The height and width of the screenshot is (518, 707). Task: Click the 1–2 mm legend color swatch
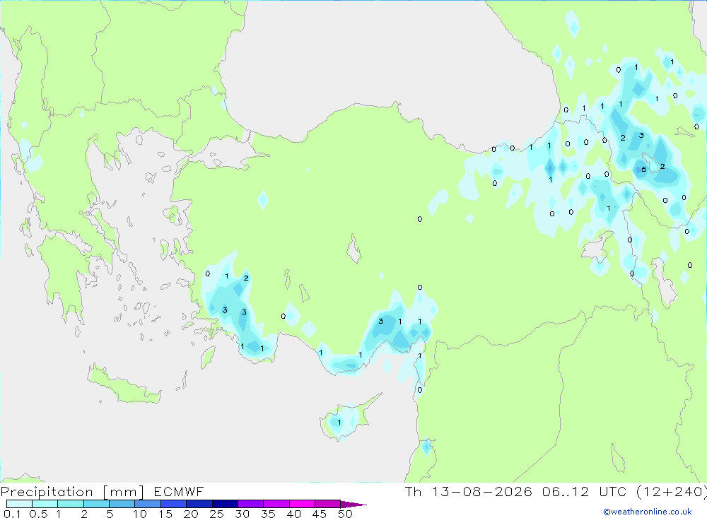(71, 504)
